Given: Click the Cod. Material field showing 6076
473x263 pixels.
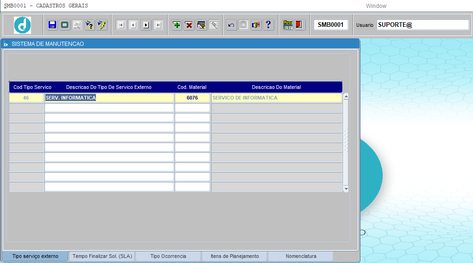Looking at the screenshot, I should 192,98.
